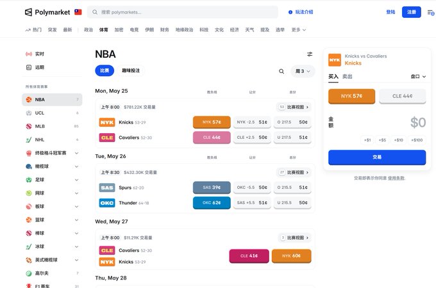Click the 英式橄榄球 rugby sidebar icon
Image resolution: width=436 pixels, height=288 pixels.
point(29,260)
